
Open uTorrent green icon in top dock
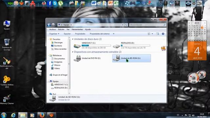60,3
